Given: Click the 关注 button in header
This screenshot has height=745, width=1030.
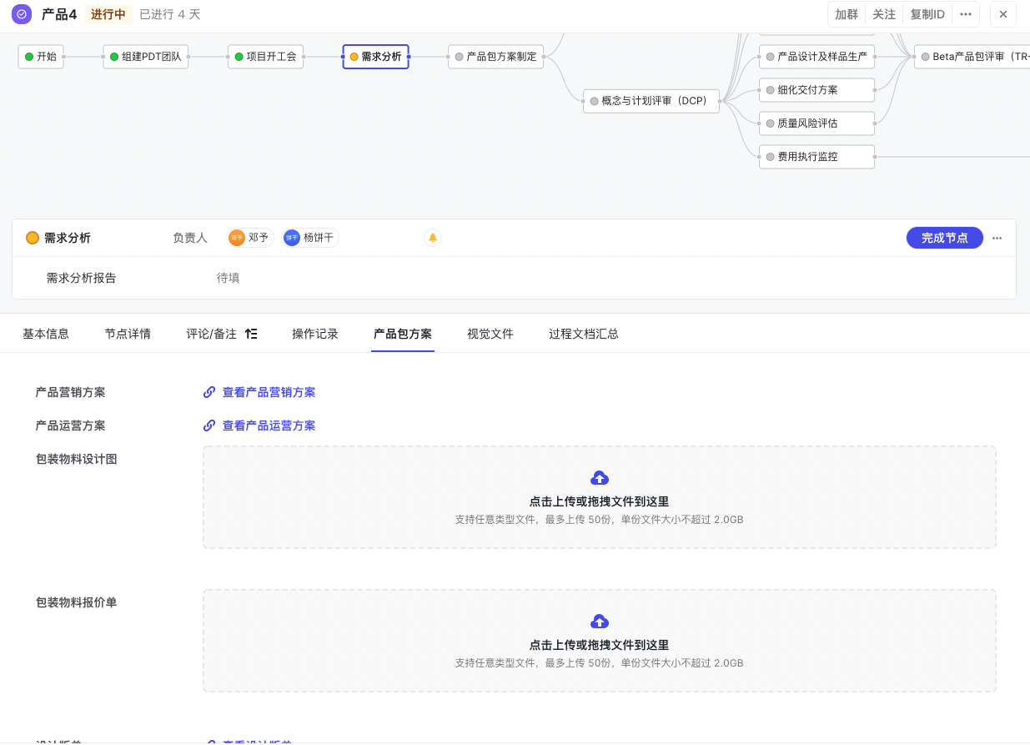Looking at the screenshot, I should coord(883,14).
